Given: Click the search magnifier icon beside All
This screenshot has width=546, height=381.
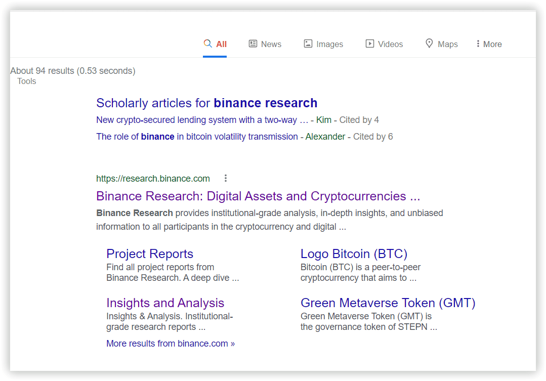Looking at the screenshot, I should tap(207, 44).
